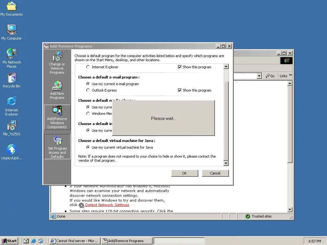The image size is (327, 245).
Task: Launch Outlook Express from quick launch
Action: tap(41, 241)
